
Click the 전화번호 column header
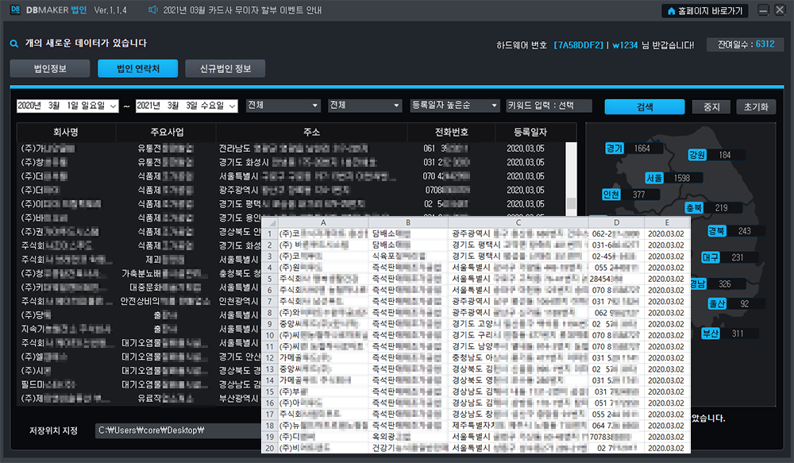point(451,132)
